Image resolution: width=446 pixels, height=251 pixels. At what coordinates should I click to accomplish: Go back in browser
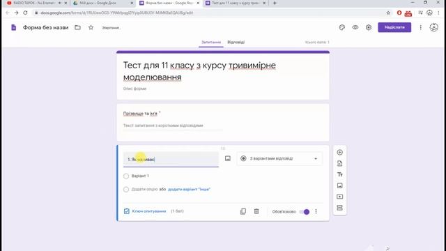pos(8,13)
